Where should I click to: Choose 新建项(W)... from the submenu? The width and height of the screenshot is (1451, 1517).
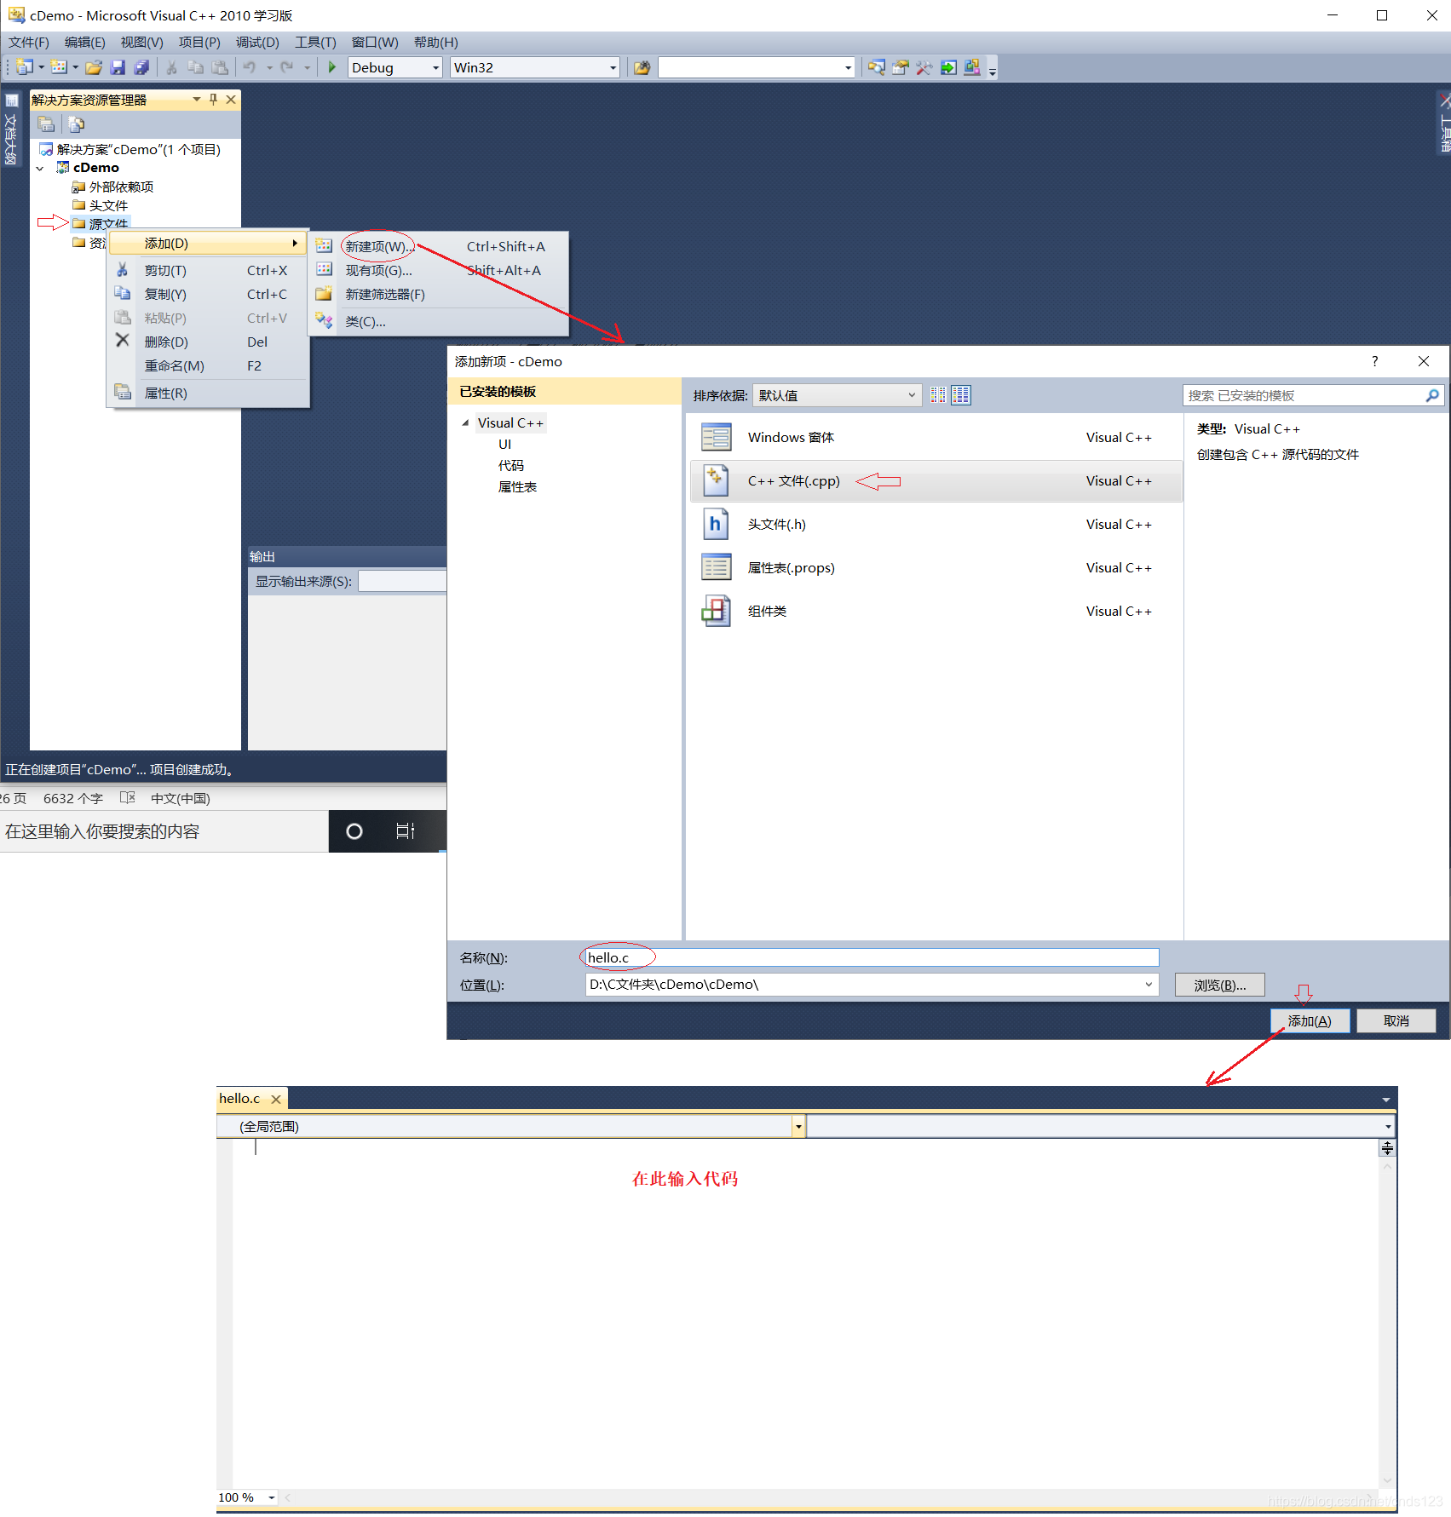tap(438, 247)
